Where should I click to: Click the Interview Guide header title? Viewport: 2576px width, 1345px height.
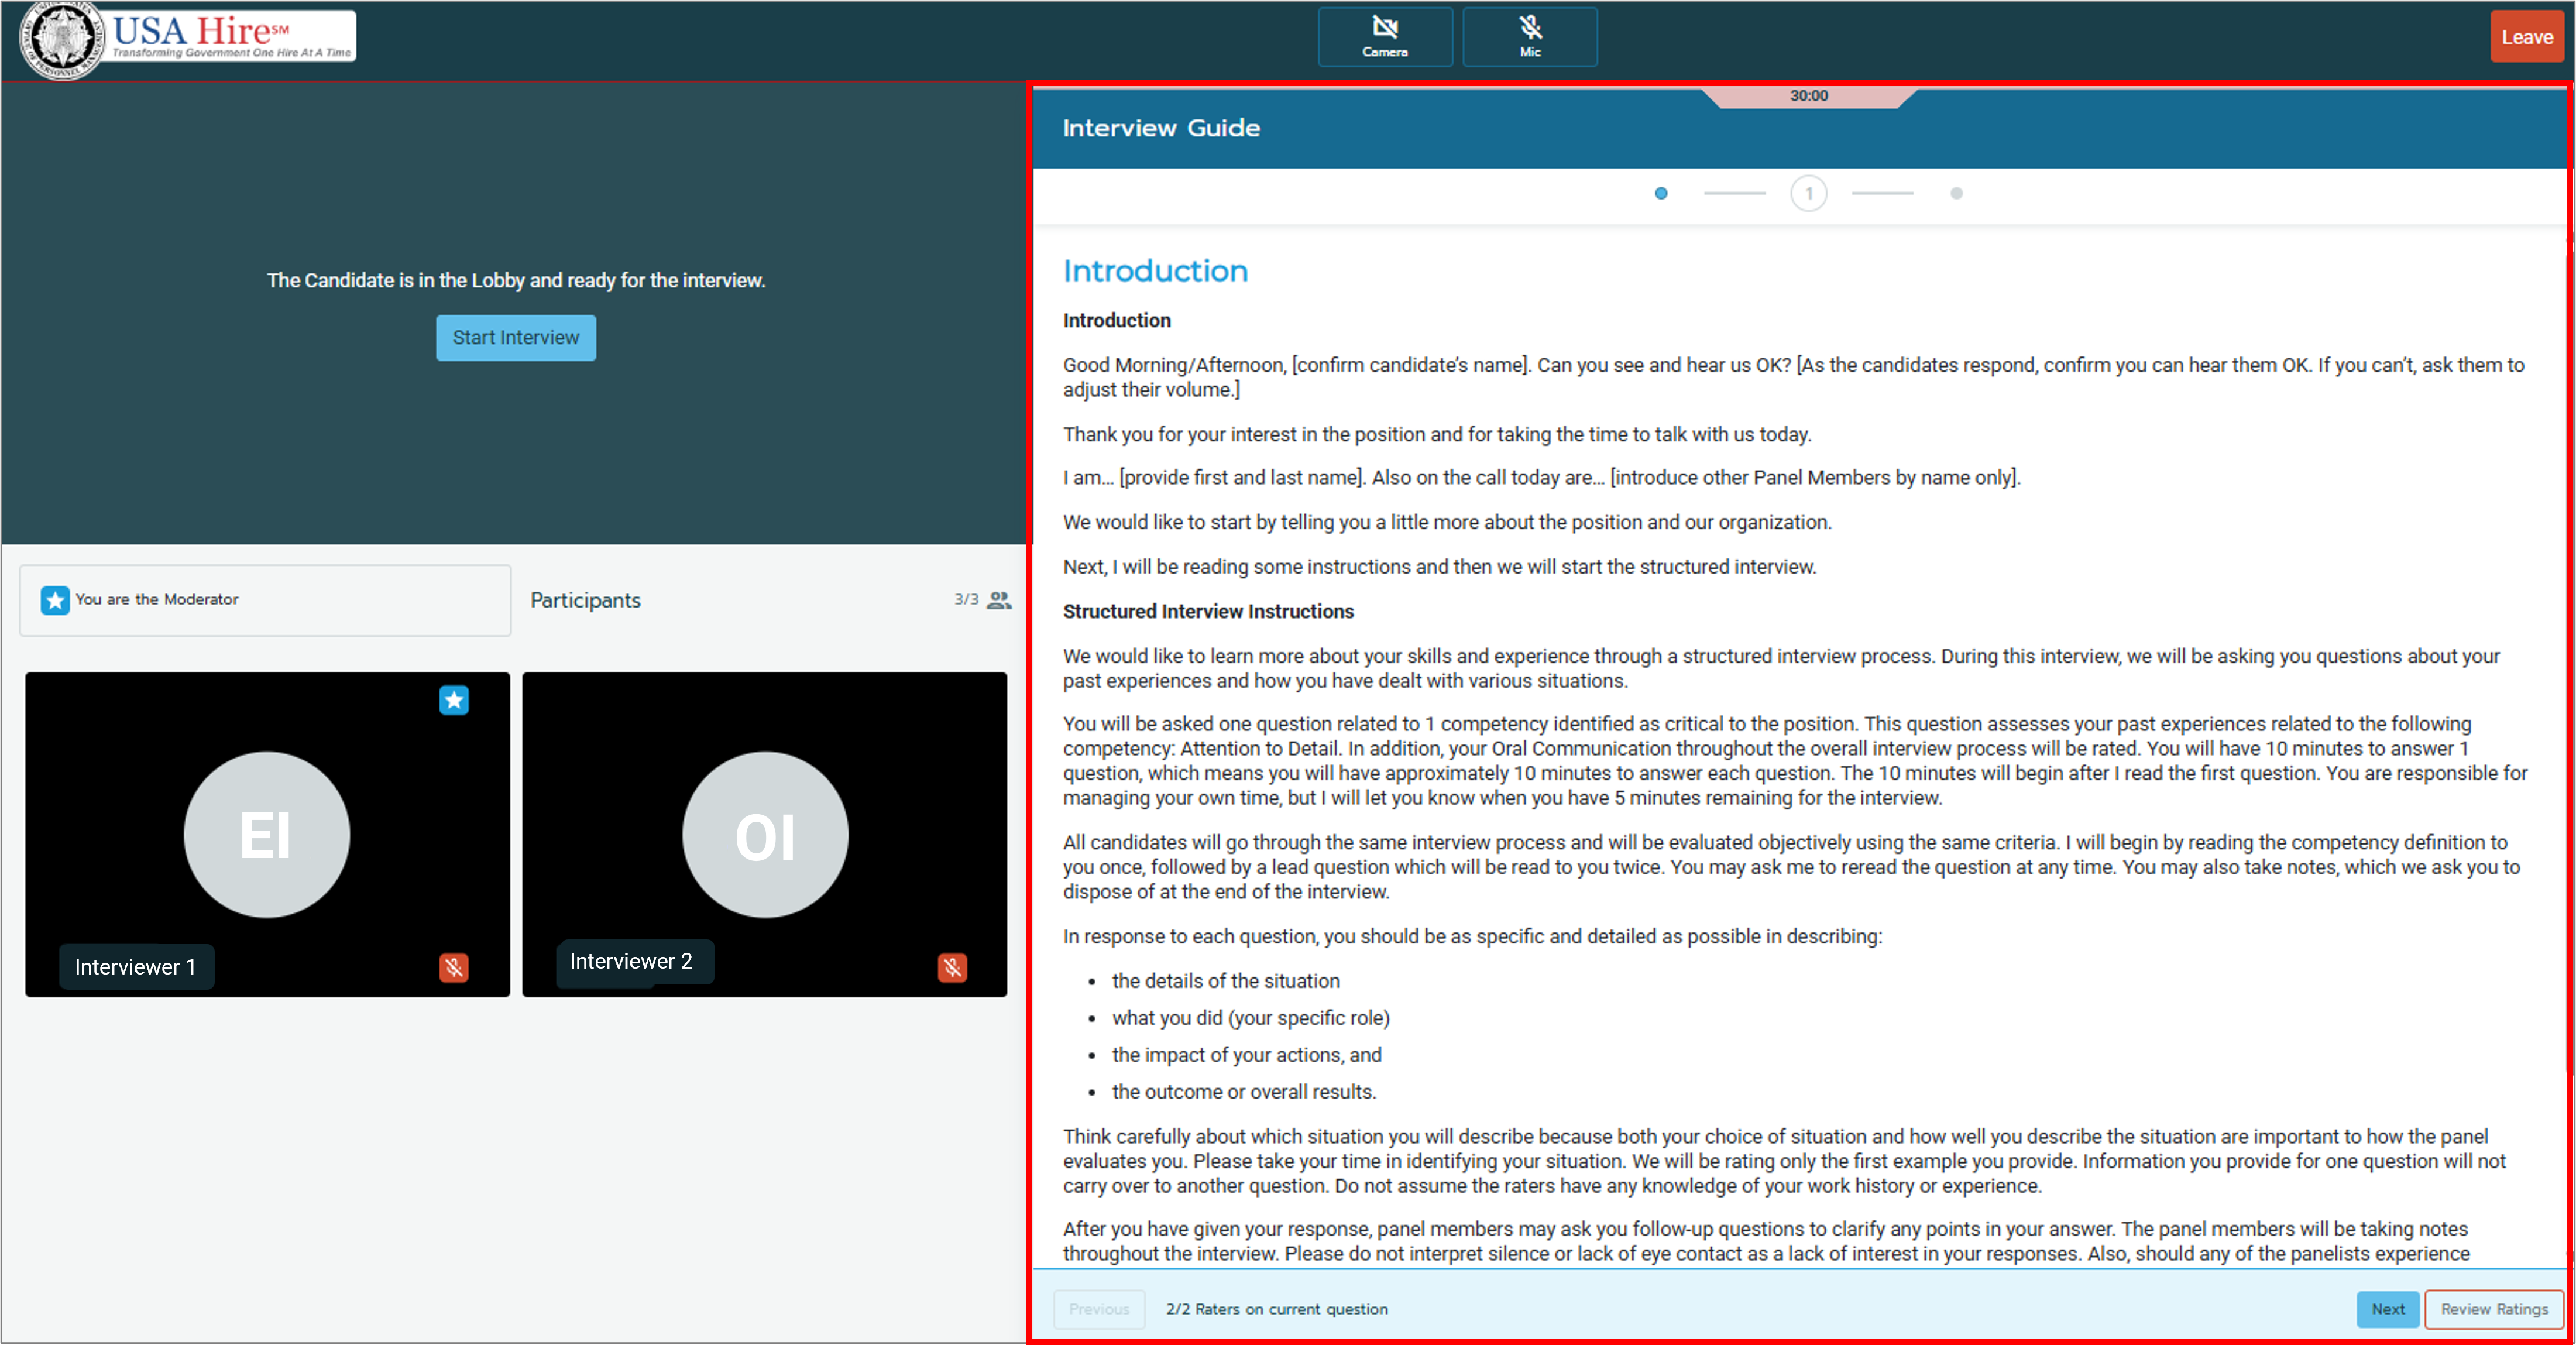click(x=1161, y=128)
